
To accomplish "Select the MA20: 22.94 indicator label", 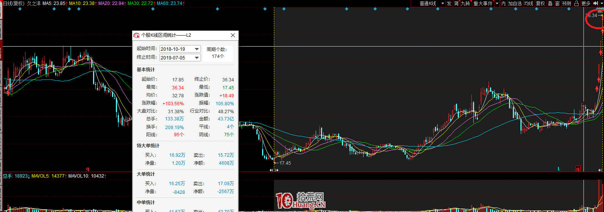I will tap(112, 3).
